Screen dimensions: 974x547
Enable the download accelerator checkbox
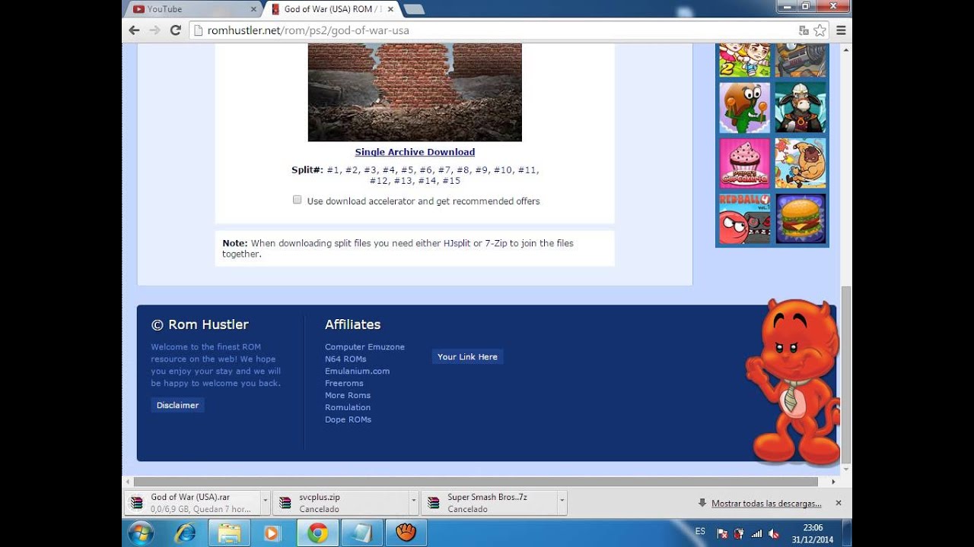coord(298,200)
